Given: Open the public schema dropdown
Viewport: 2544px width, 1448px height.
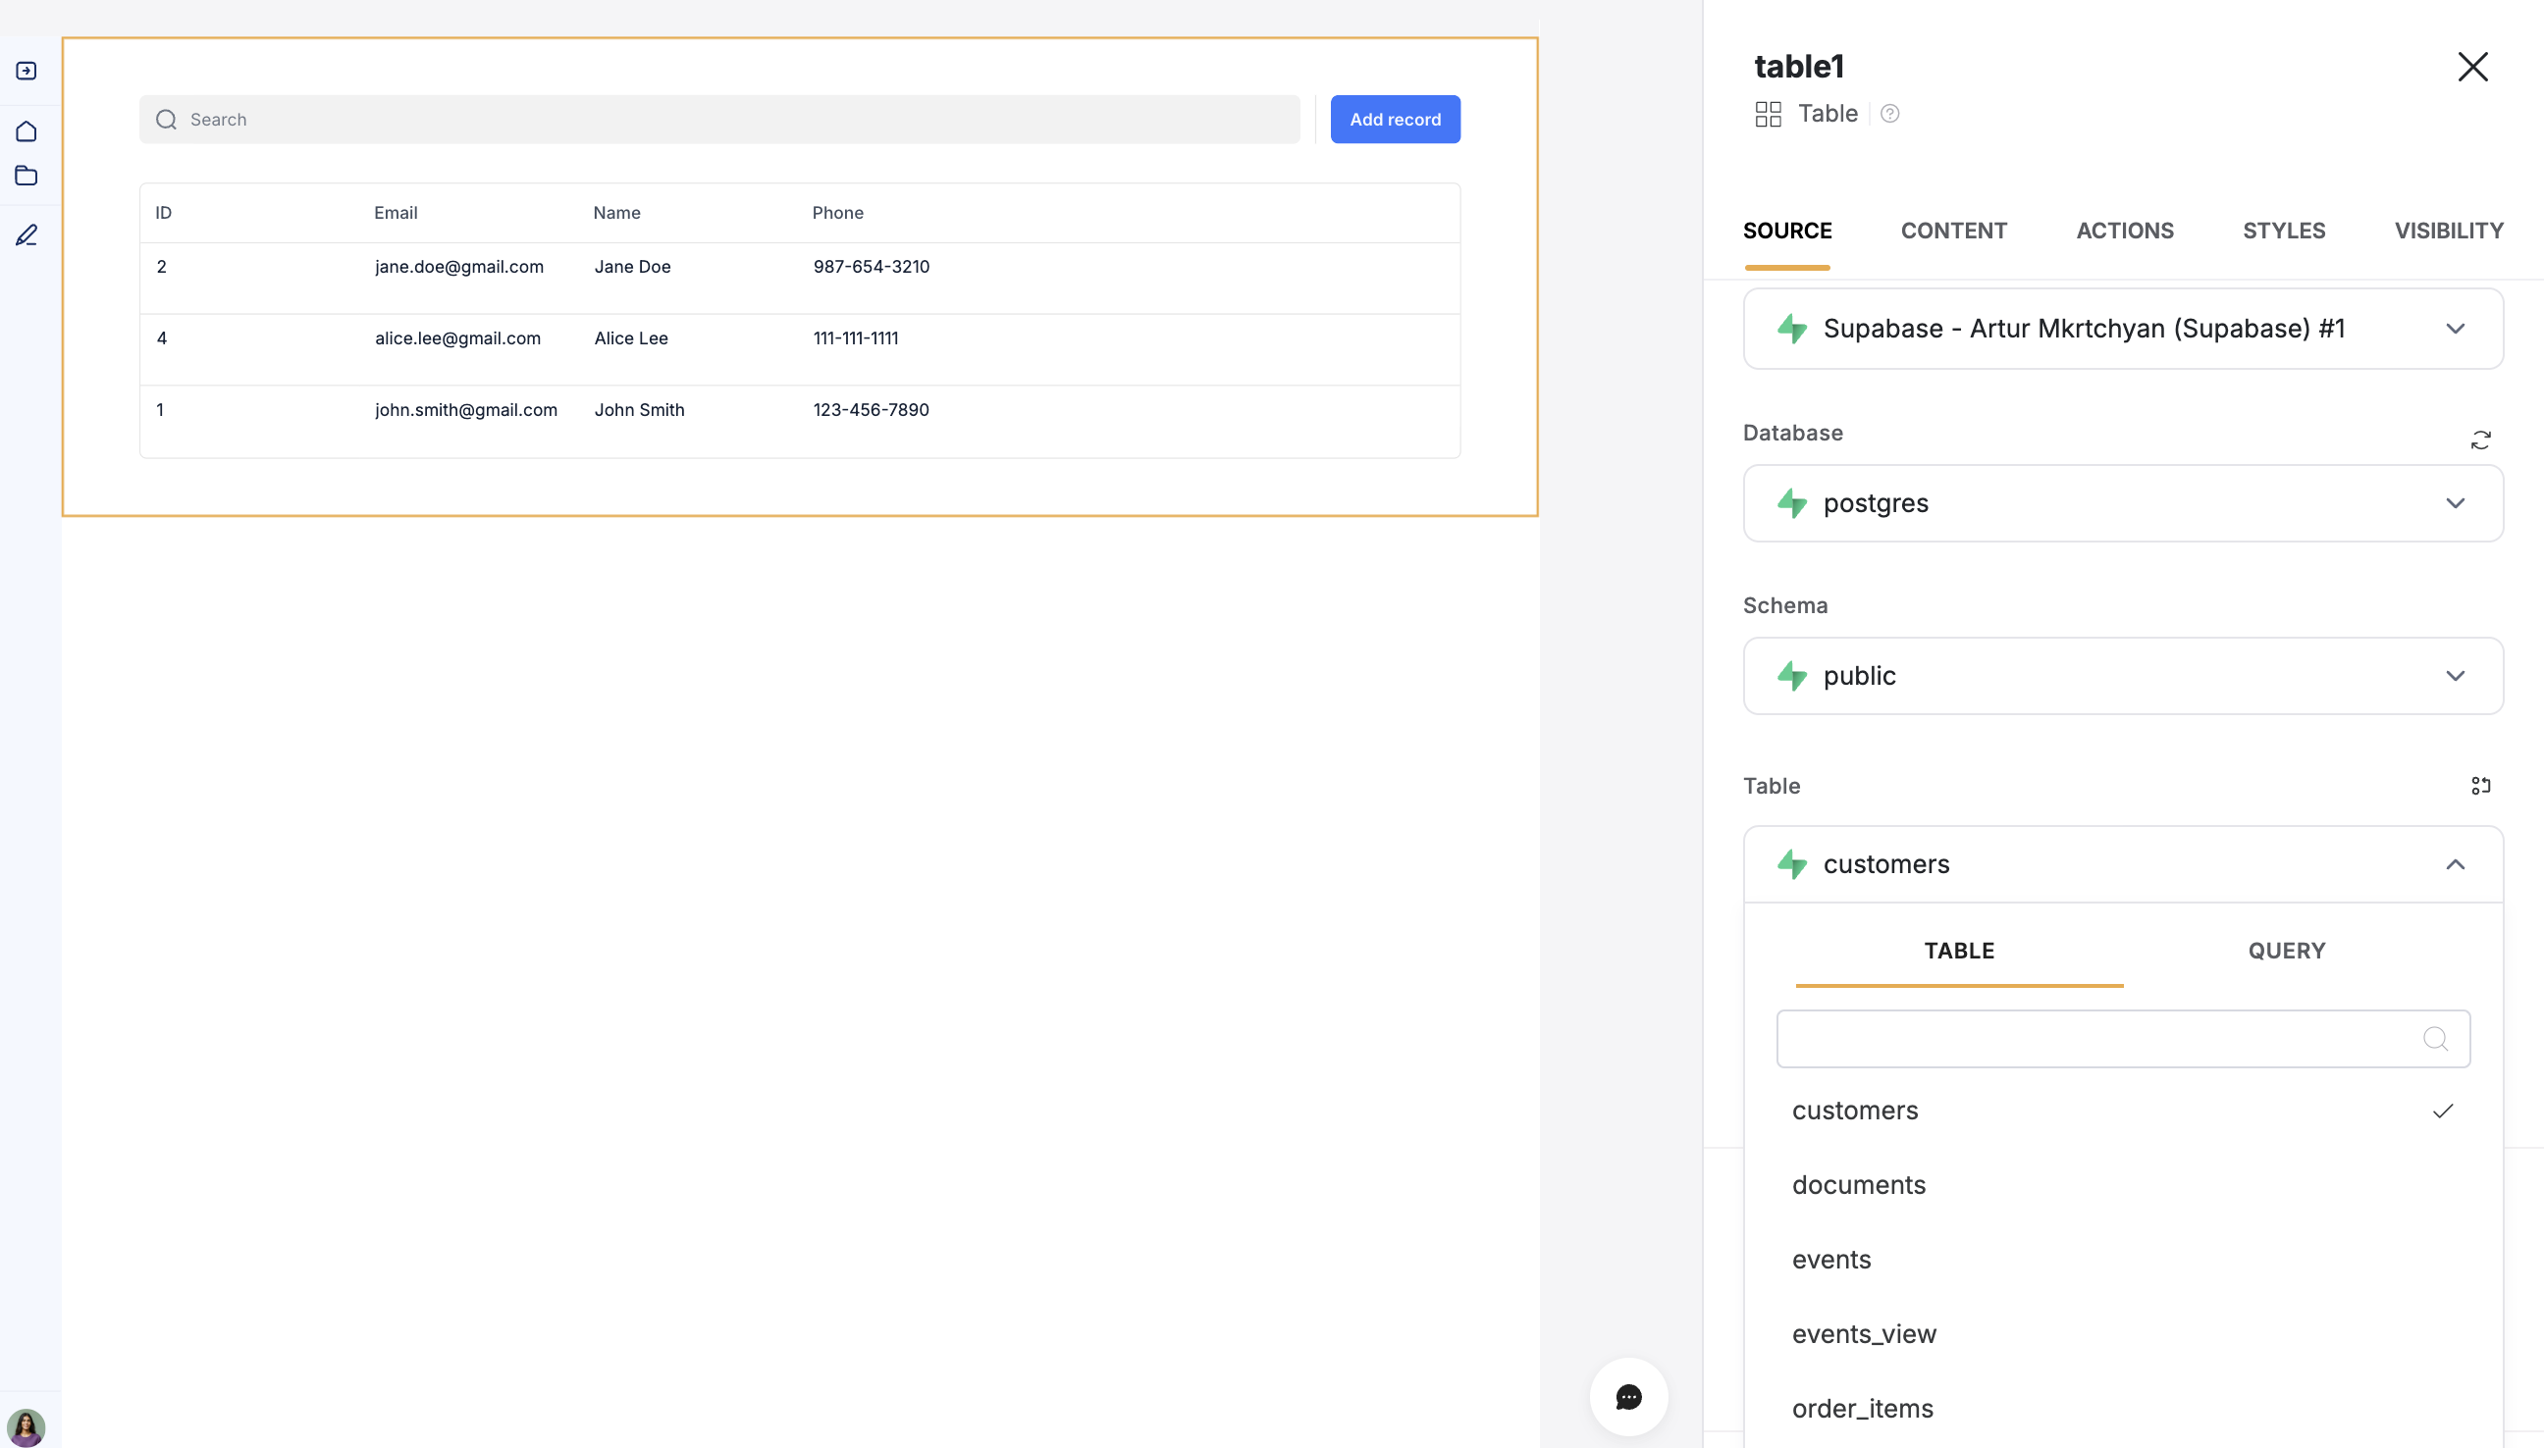Looking at the screenshot, I should [x=2122, y=676].
